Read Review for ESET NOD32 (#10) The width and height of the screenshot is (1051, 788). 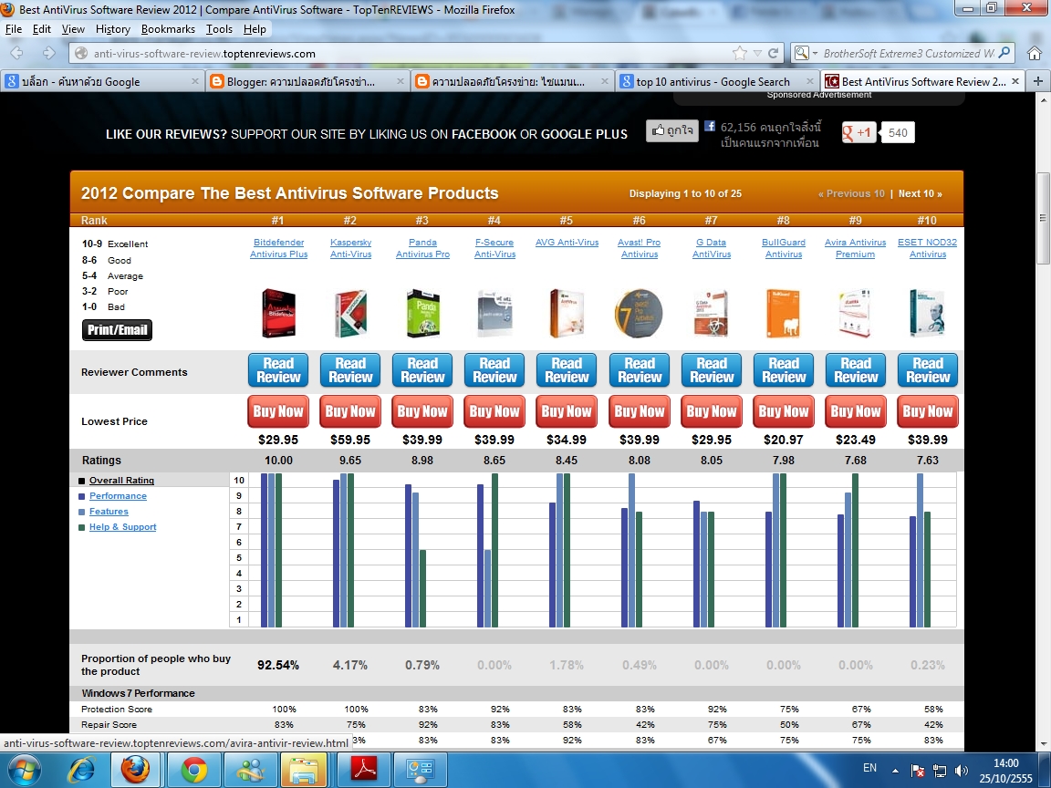click(x=928, y=370)
